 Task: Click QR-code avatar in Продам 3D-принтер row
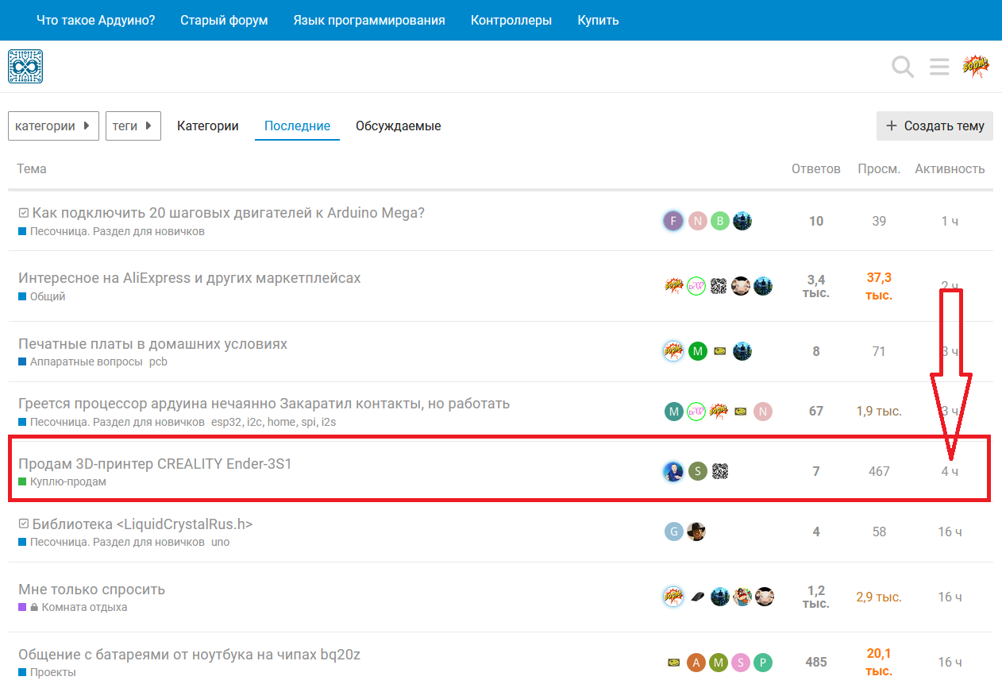point(720,472)
